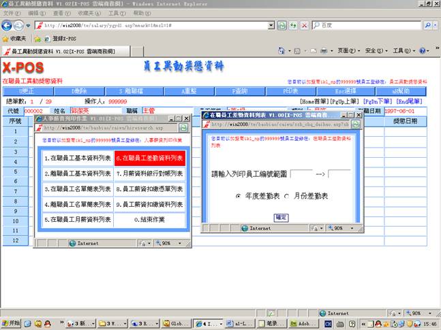Click the starting employee number input field
Viewport: 441px width, 330px height.
(x=301, y=174)
